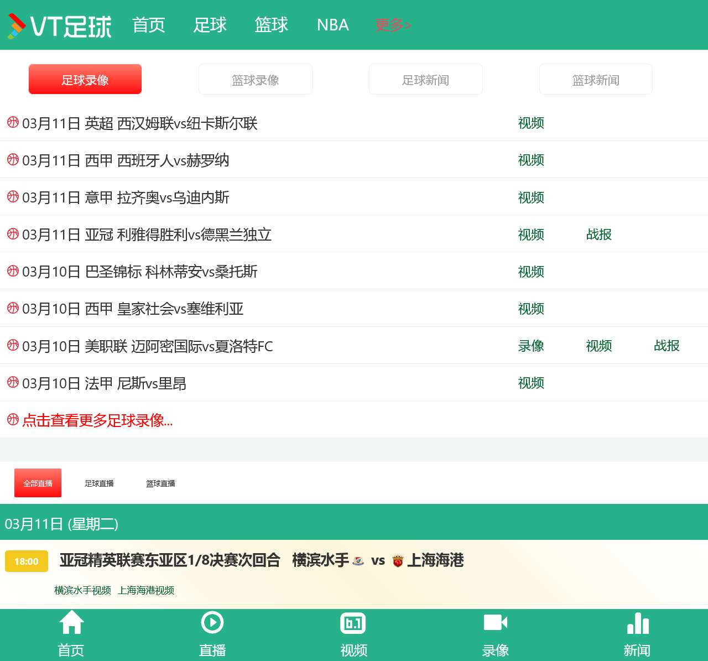
Task: Open 03月11日 西甲 西班牙人vs赫罗纳 row
Action: point(126,160)
